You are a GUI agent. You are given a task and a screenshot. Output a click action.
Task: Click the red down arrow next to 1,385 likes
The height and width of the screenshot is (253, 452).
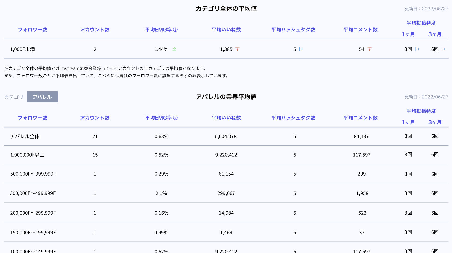coord(237,49)
